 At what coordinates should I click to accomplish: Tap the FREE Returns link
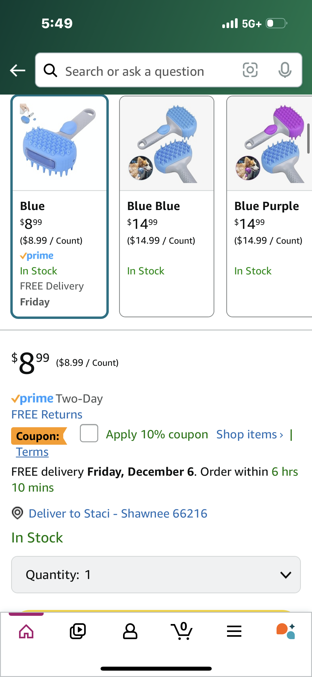[x=47, y=415]
